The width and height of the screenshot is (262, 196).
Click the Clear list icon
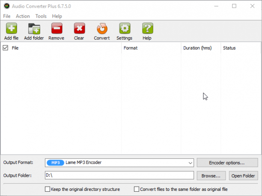pos(79,28)
